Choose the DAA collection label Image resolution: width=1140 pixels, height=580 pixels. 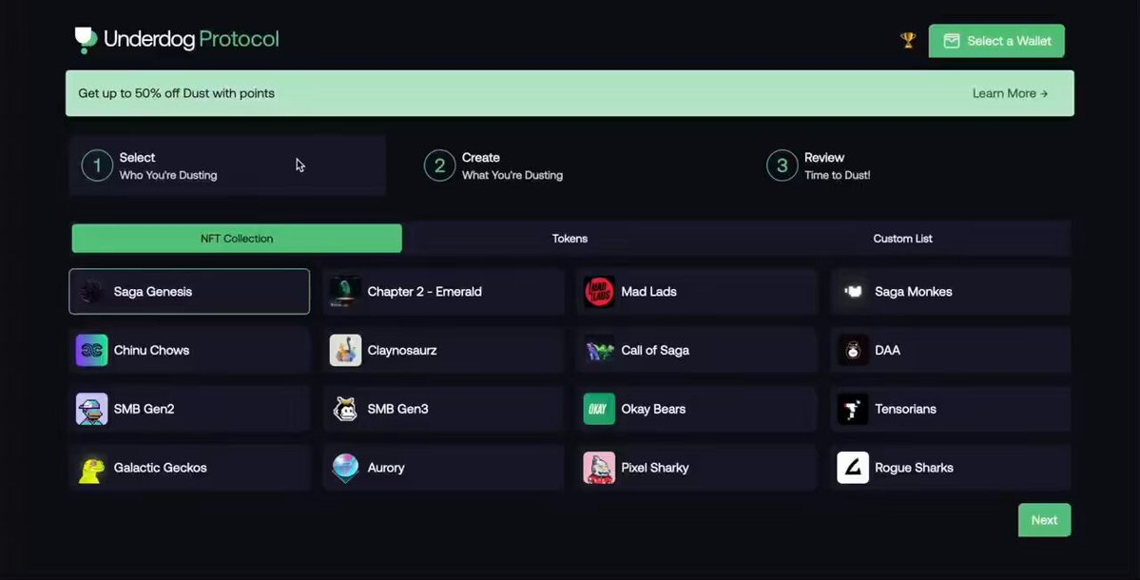[887, 350]
